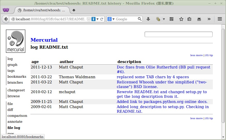Click the yellow addon toolbar icon

point(158,19)
